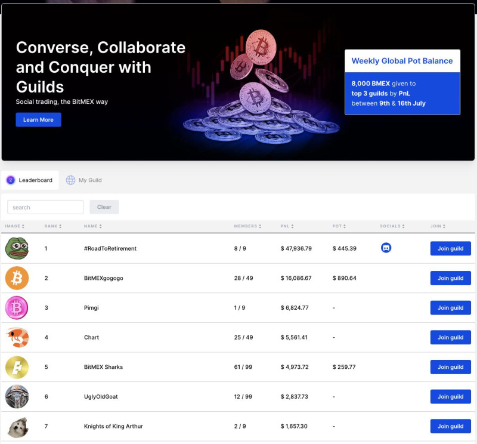
Task: Click PNL value $ 16,086.67
Action: pyautogui.click(x=296, y=278)
